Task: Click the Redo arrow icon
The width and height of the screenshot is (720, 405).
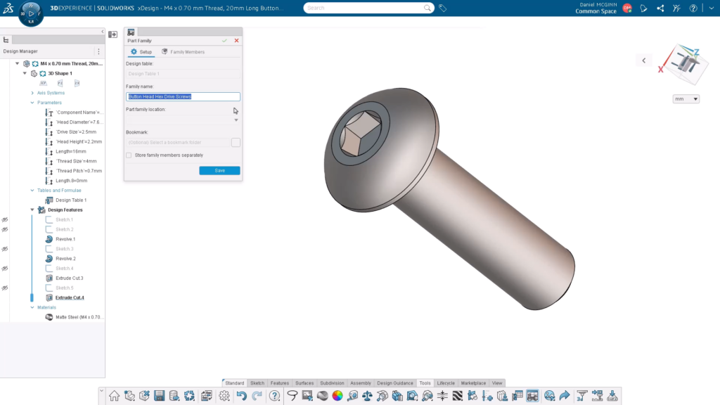Action: point(257,395)
